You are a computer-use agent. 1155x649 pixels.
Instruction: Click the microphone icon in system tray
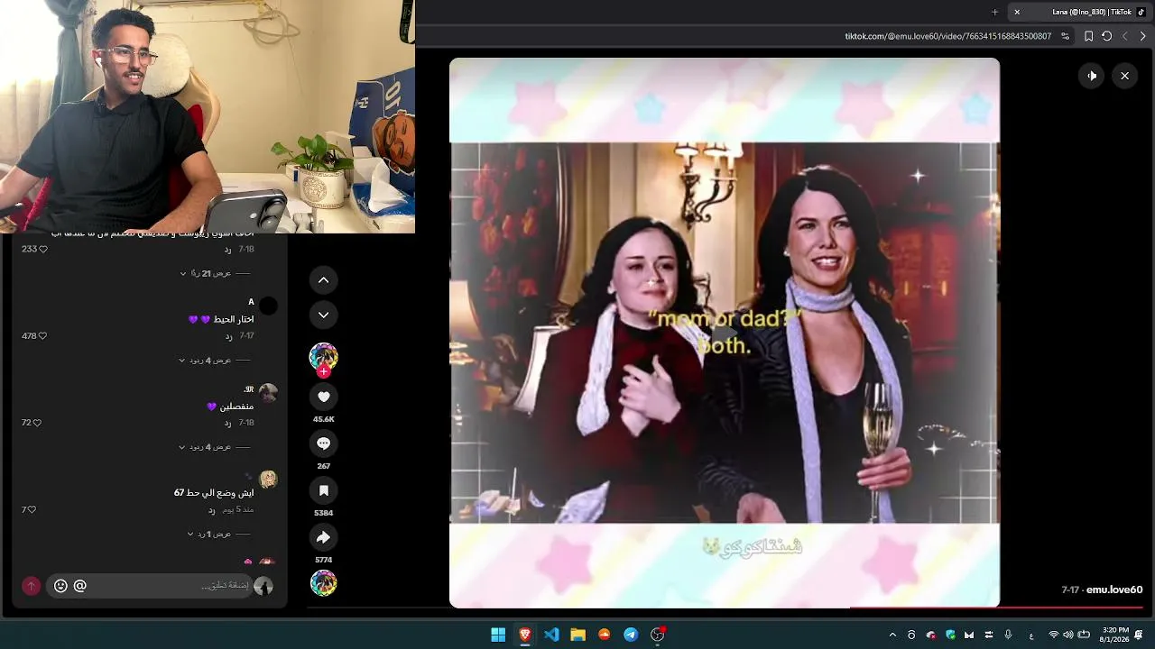[1008, 635]
